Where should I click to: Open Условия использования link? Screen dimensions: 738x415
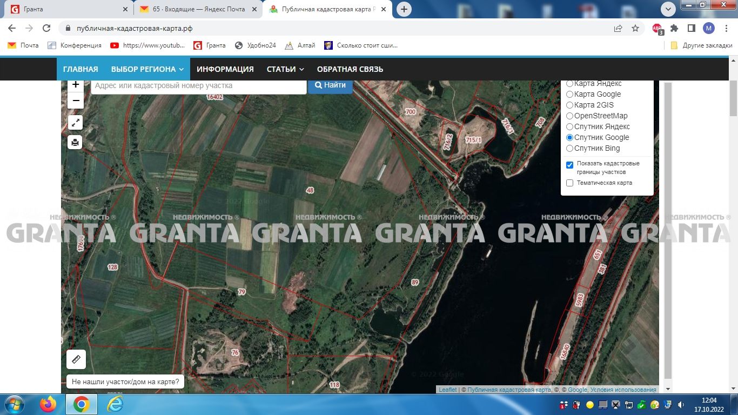623,390
